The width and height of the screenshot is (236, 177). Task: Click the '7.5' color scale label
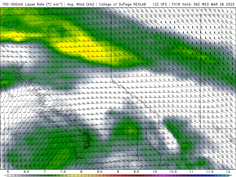tap(63, 172)
